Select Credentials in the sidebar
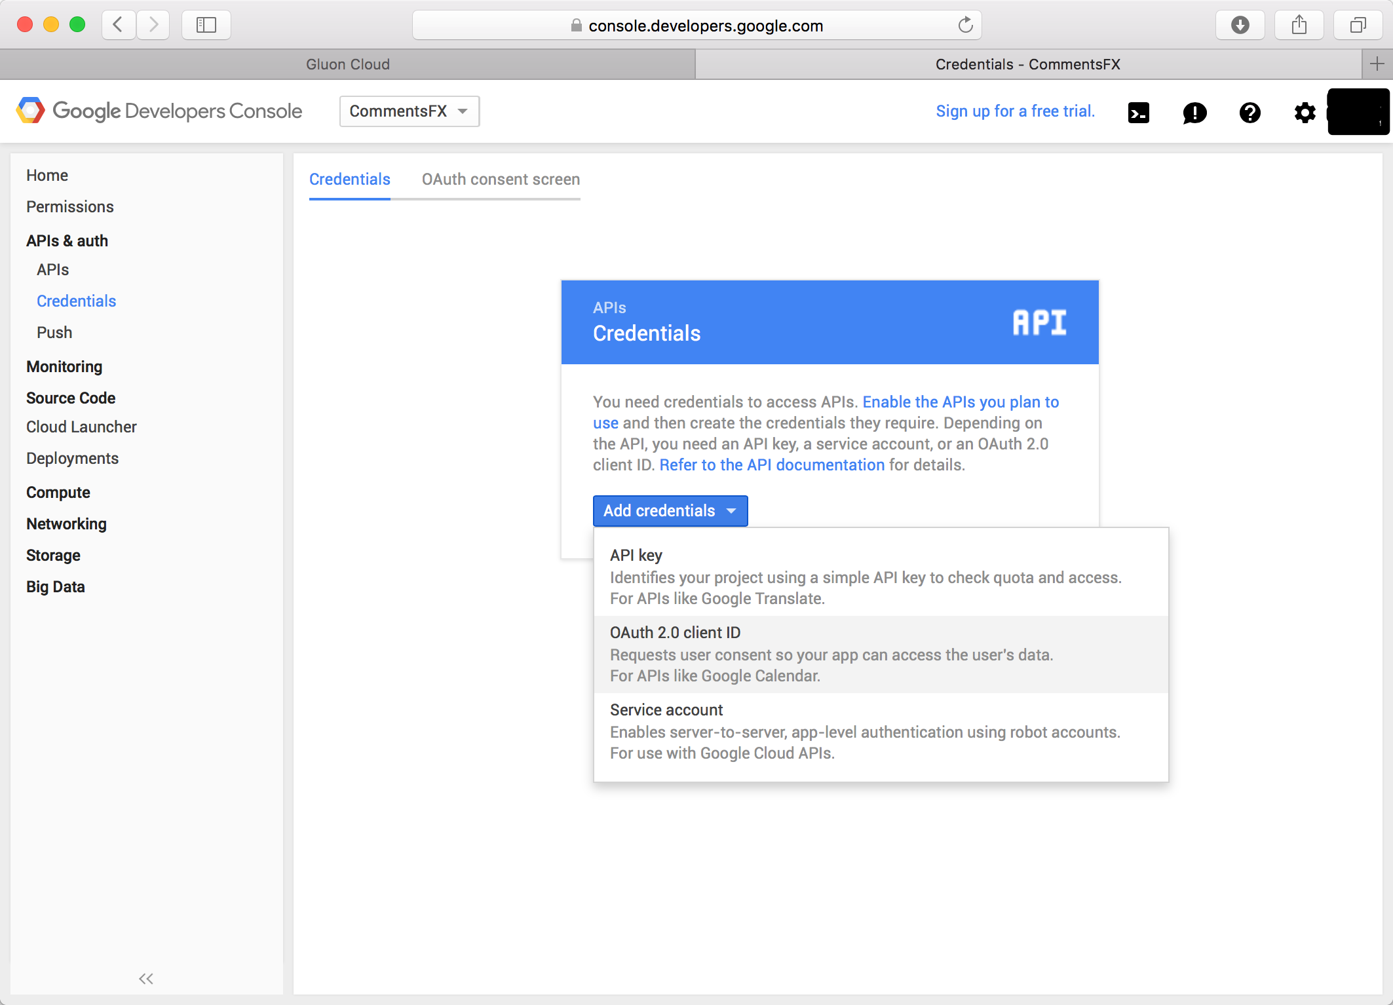The height and width of the screenshot is (1005, 1393). 76,301
